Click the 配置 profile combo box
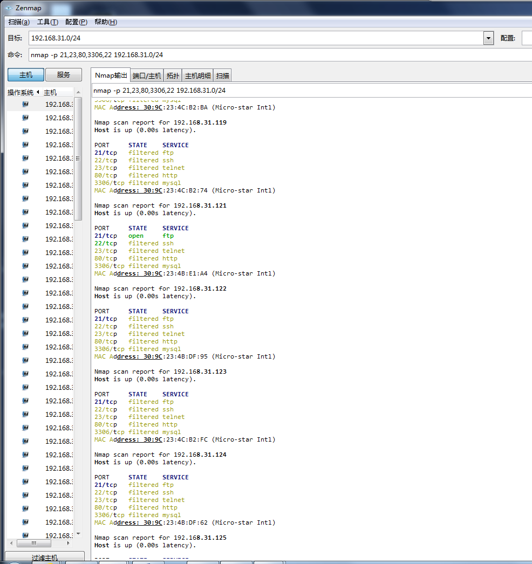 pos(527,38)
